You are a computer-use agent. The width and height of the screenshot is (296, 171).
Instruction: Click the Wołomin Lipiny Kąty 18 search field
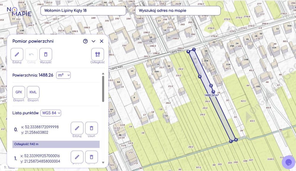tap(83, 11)
